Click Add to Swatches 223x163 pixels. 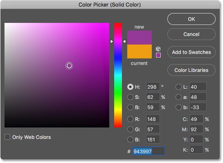pyautogui.click(x=191, y=52)
